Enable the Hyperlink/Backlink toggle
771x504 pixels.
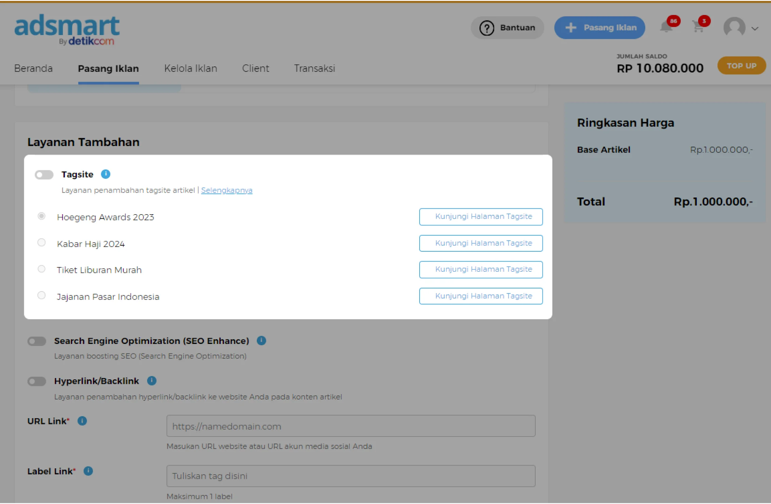[x=37, y=381]
